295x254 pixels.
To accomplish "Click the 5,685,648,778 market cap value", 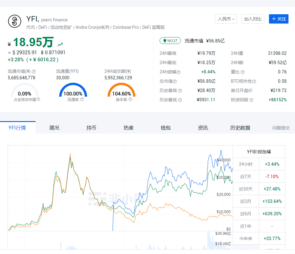I will [21, 78].
